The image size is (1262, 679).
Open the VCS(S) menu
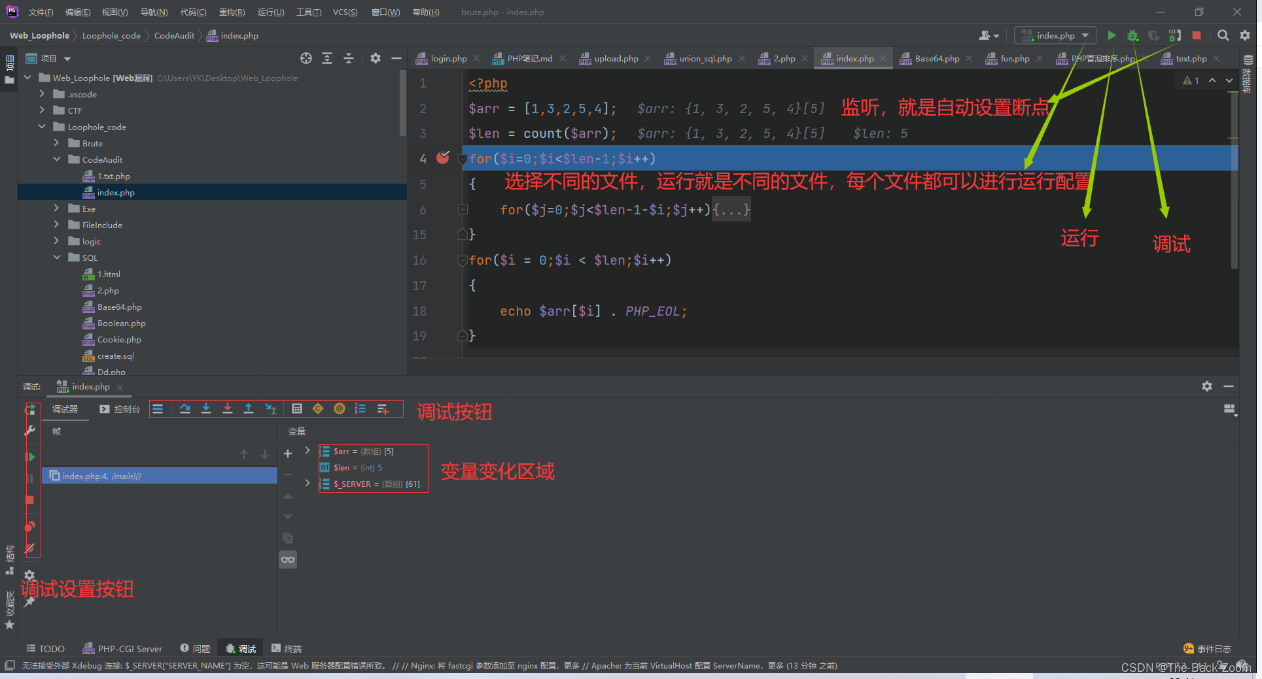click(345, 12)
